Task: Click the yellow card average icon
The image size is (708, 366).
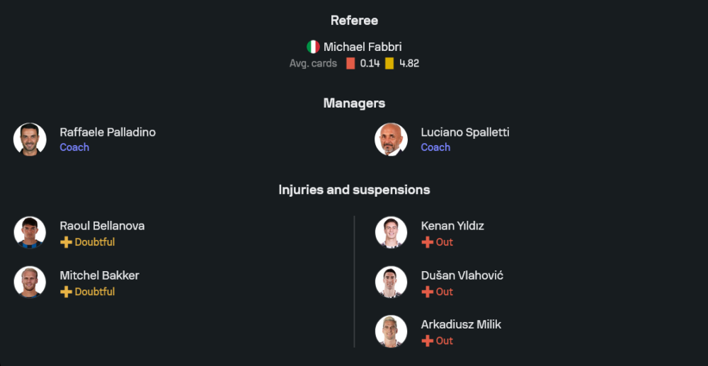Action: (389, 63)
